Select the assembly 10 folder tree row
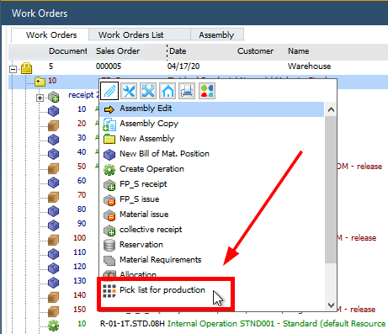This screenshot has width=388, height=334. [x=53, y=82]
